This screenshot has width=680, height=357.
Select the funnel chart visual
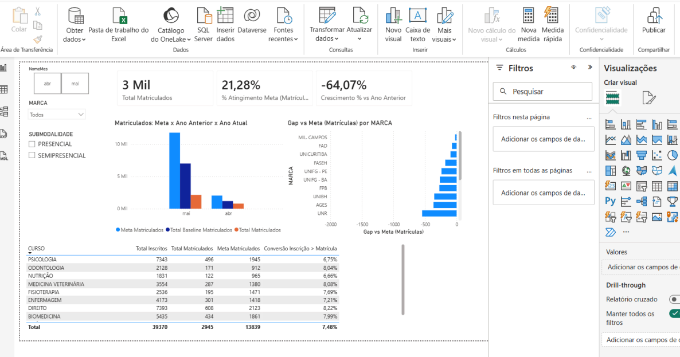coord(642,155)
